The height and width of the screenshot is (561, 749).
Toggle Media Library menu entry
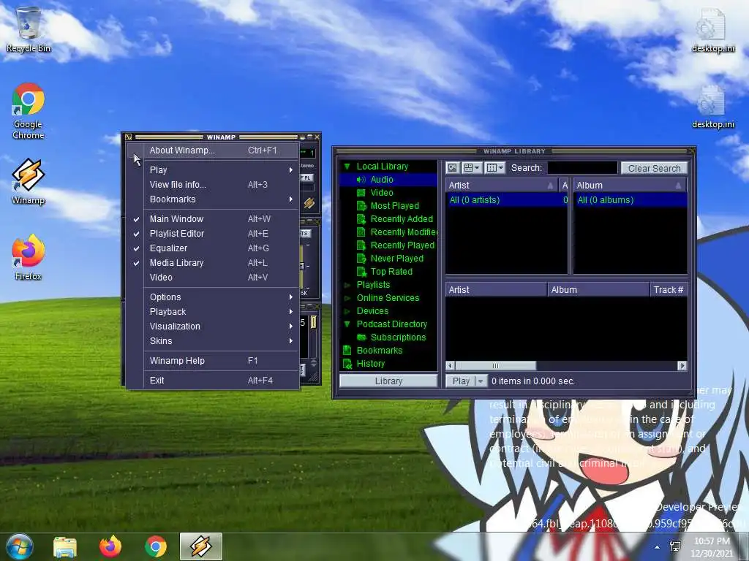click(x=213, y=263)
